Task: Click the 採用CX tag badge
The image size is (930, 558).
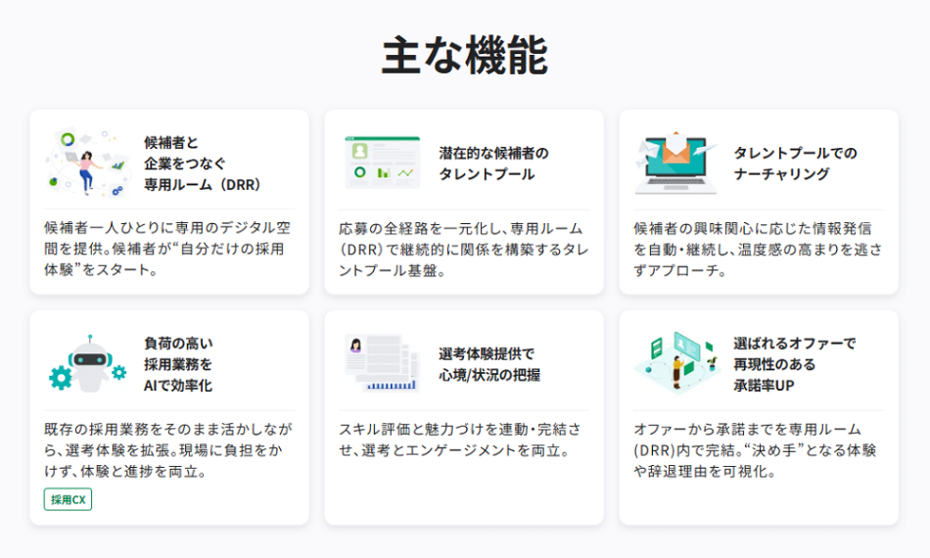Action: coord(68,499)
